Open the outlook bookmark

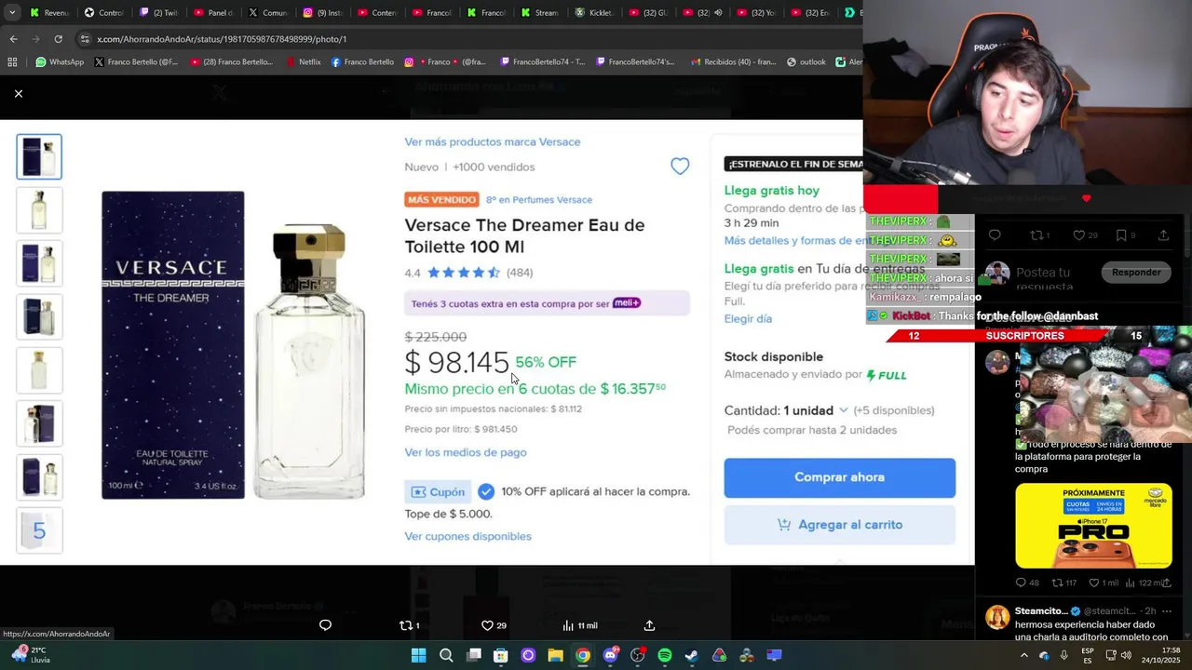(x=806, y=62)
